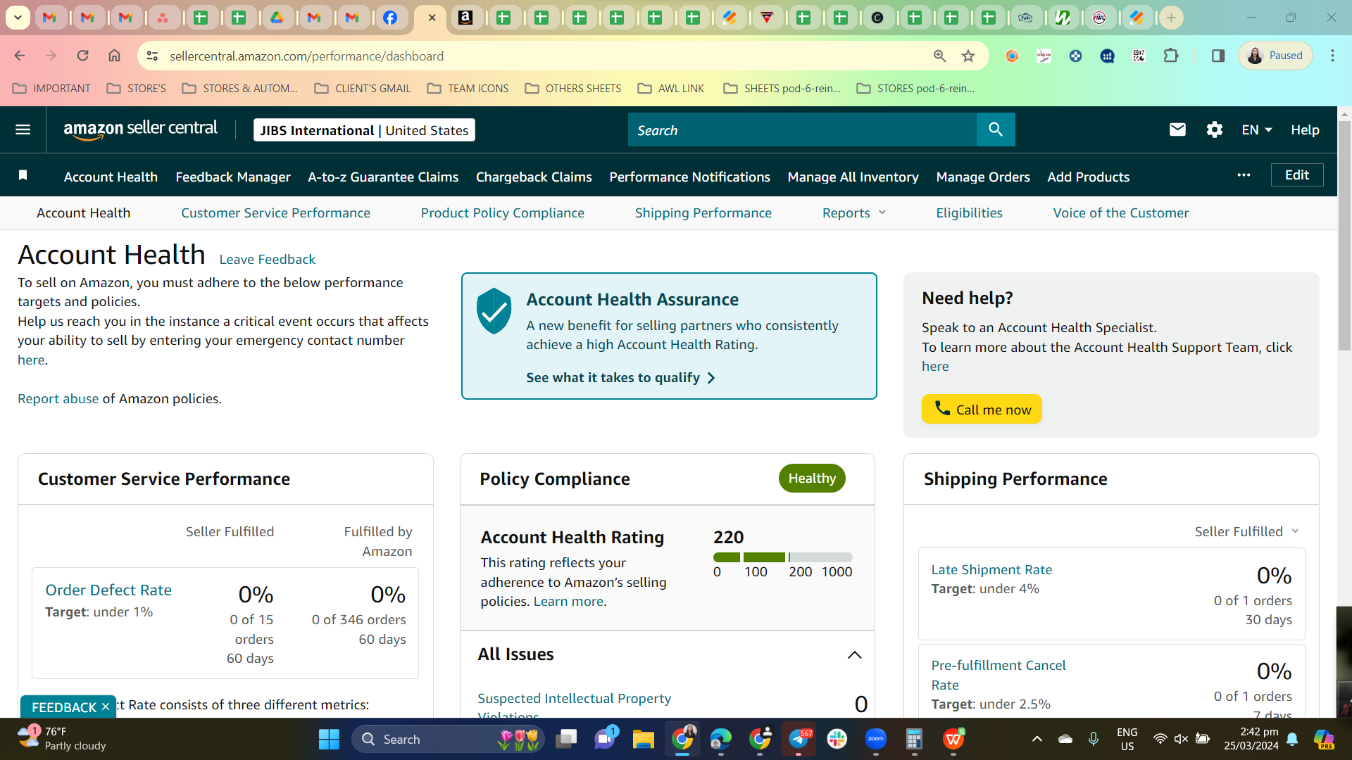Viewport: 1352px width, 760px height.
Task: Open the Report abuse link
Action: coord(58,398)
